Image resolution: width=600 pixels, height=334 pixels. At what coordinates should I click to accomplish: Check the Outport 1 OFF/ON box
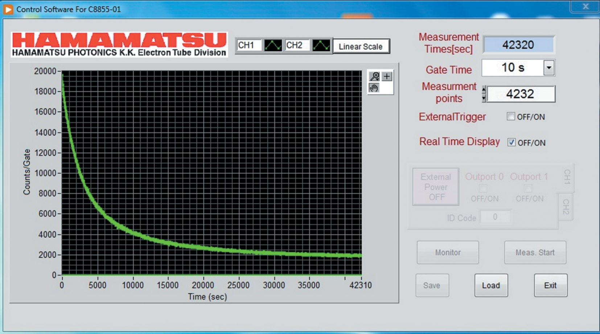(528, 188)
